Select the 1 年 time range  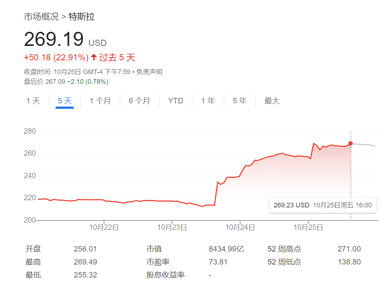(208, 101)
